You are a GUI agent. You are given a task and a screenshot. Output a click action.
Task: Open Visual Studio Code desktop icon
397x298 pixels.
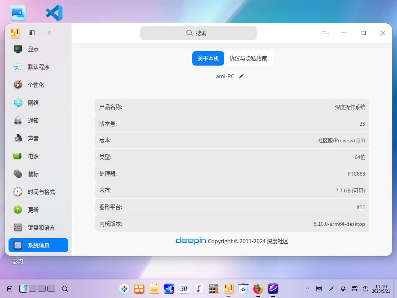tap(54, 13)
